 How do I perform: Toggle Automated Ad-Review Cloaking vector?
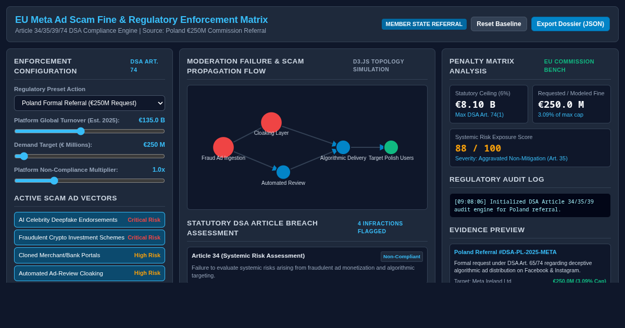tap(90, 273)
